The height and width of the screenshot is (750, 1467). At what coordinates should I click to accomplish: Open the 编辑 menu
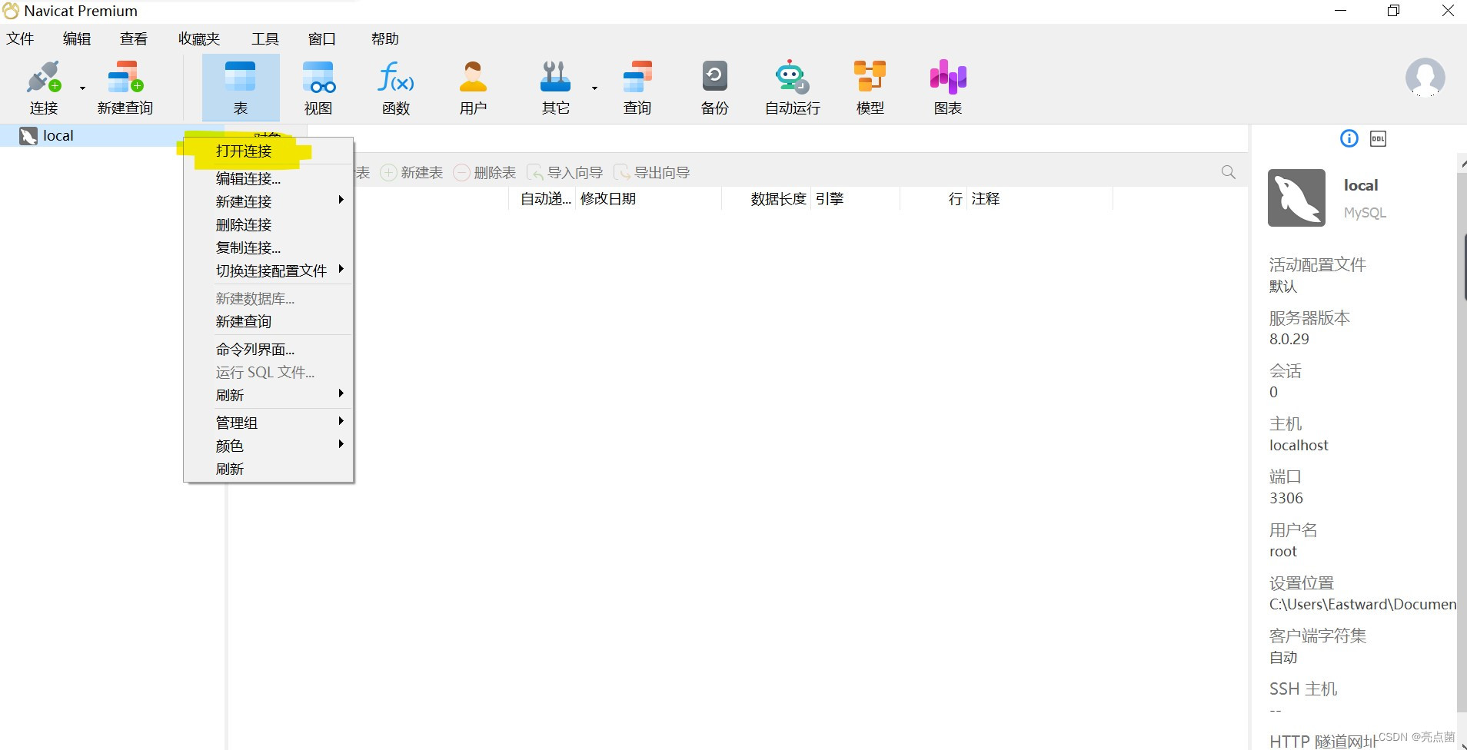click(x=77, y=38)
